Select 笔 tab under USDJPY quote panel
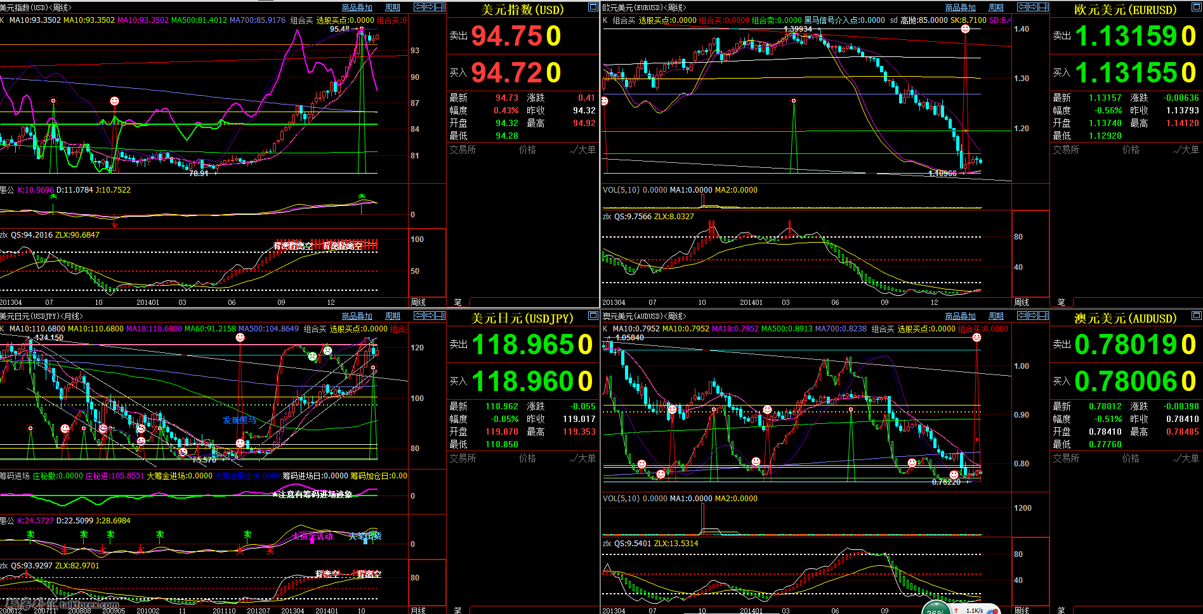This screenshot has height=614, width=1203. pos(458,610)
